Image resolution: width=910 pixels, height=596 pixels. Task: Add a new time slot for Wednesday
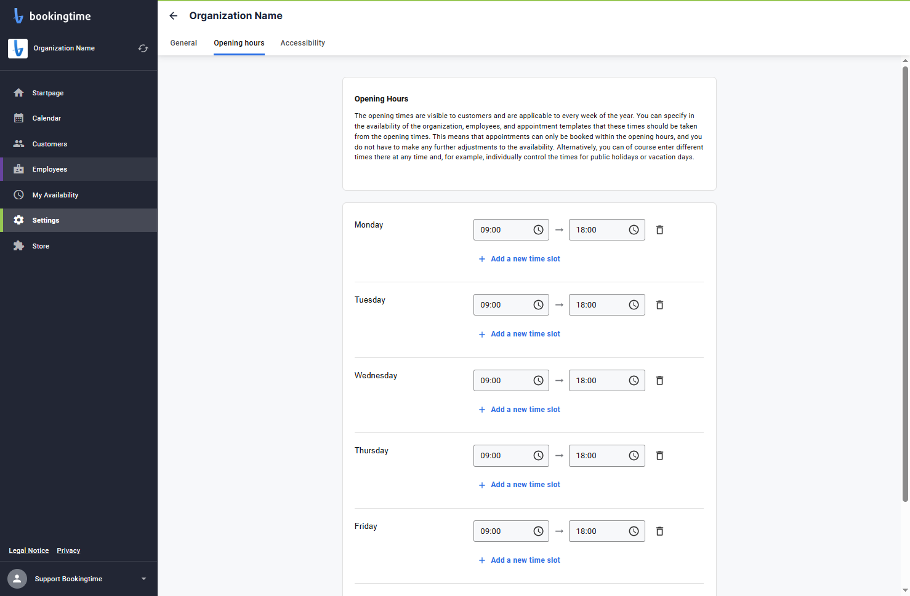coord(520,410)
